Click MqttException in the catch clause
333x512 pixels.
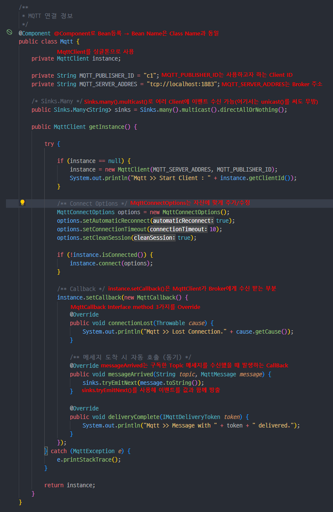point(94,451)
